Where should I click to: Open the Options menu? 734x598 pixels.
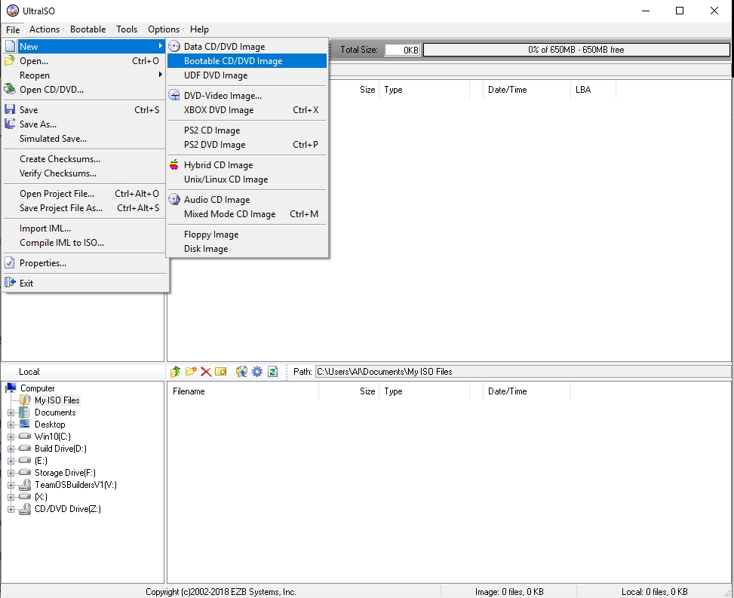[x=164, y=29]
